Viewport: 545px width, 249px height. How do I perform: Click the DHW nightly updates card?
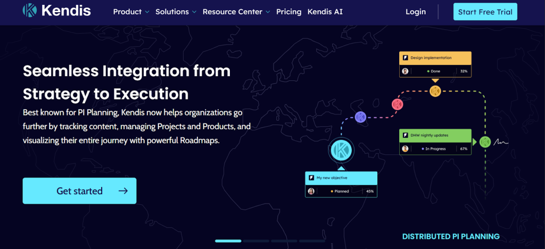[435, 142]
